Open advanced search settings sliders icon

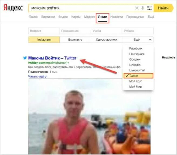coord(149,8)
